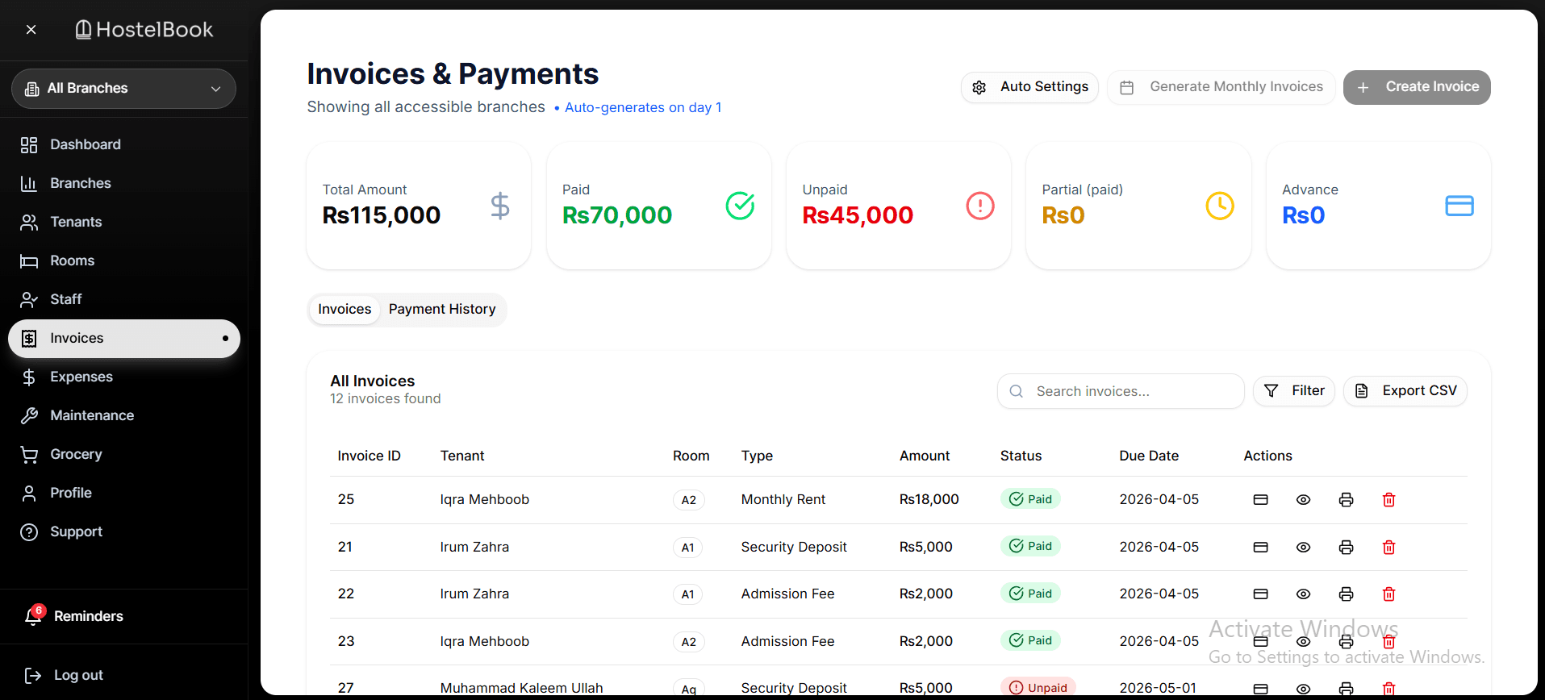Open Profile page

point(123,493)
